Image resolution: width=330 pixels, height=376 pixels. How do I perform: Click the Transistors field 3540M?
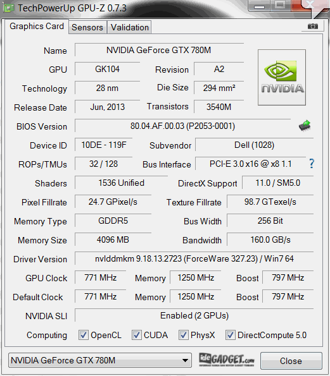[x=219, y=107]
